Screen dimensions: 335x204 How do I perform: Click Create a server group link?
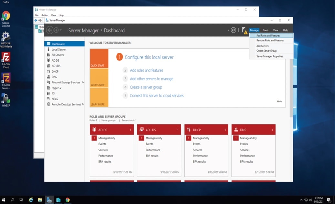[146, 87]
